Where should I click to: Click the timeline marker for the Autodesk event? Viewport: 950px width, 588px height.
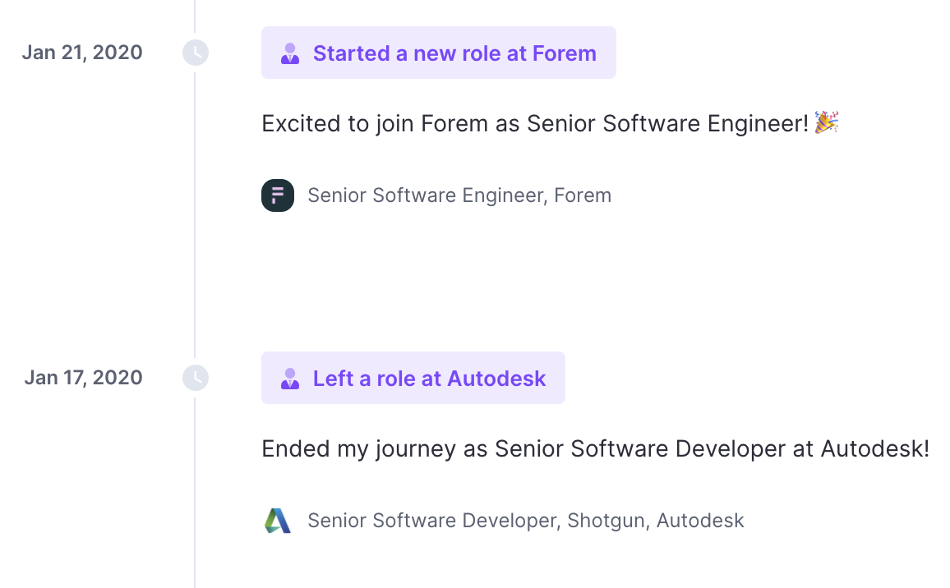196,378
